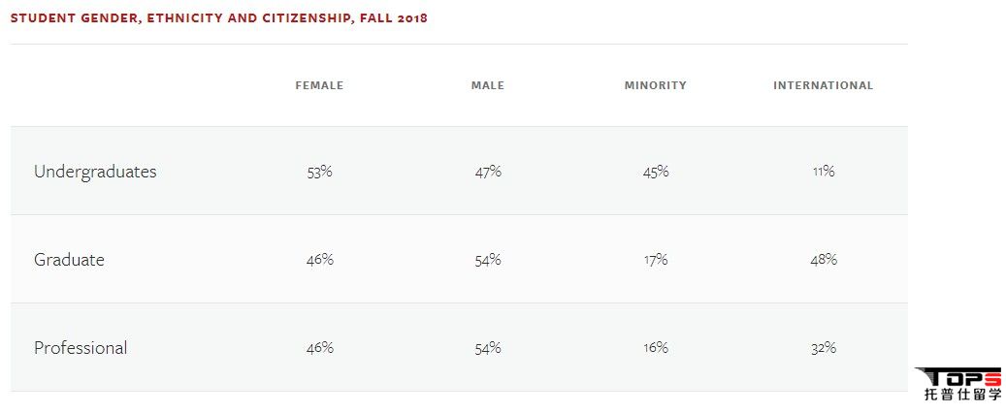Click the INTERNATIONAL column header
This screenshot has height=413, width=1006.
click(824, 85)
